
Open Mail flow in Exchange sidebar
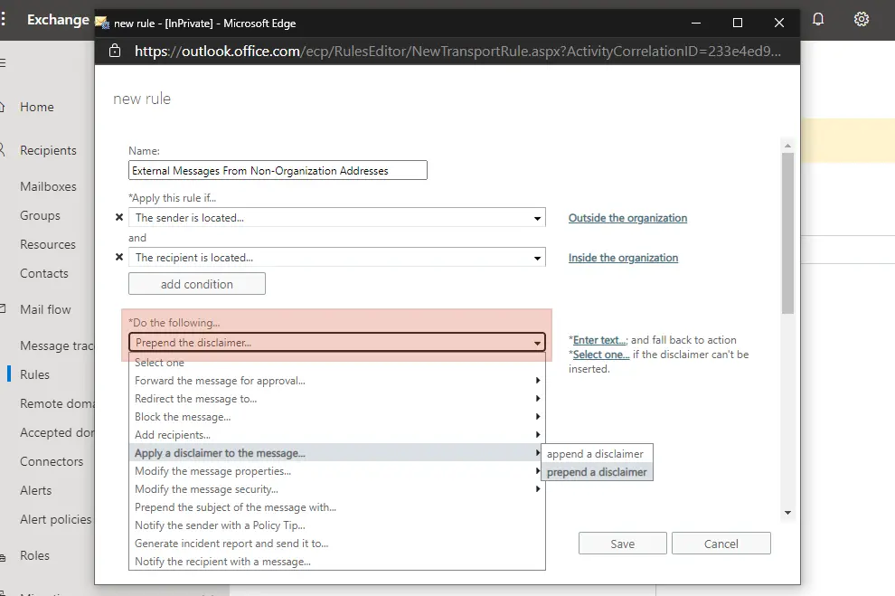pyautogui.click(x=45, y=309)
